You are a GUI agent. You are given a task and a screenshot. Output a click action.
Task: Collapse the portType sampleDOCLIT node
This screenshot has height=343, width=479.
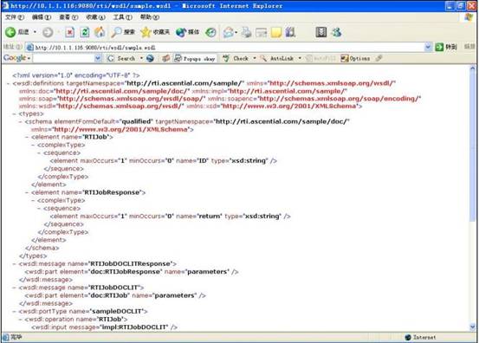[15, 312]
